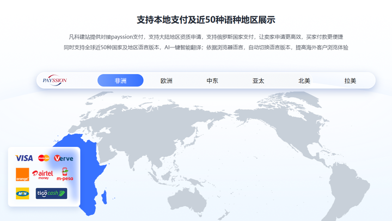Image resolution: width=392 pixels, height=221 pixels.
Task: Select the 亚太 tab
Action: pos(258,81)
